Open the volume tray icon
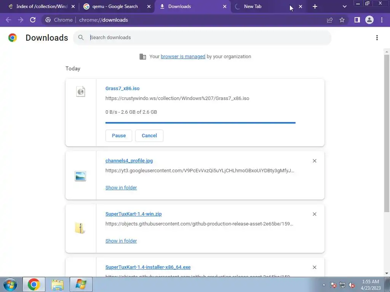This screenshot has height=292, width=390. tap(352, 285)
